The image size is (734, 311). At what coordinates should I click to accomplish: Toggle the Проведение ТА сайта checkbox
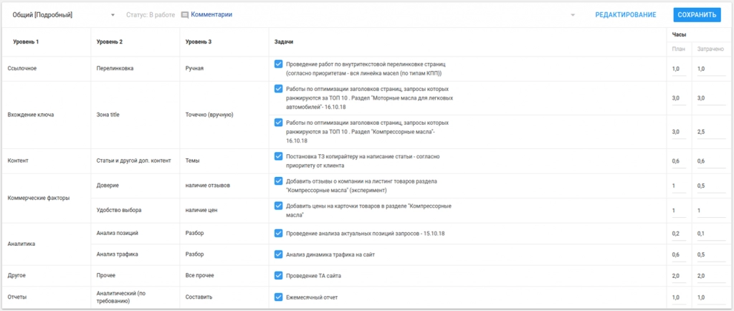(279, 275)
